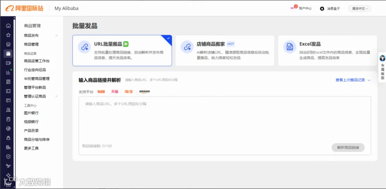This screenshot has height=189, width=386.
Task: Go to 图片银行 in sidebar menu
Action: point(31,113)
